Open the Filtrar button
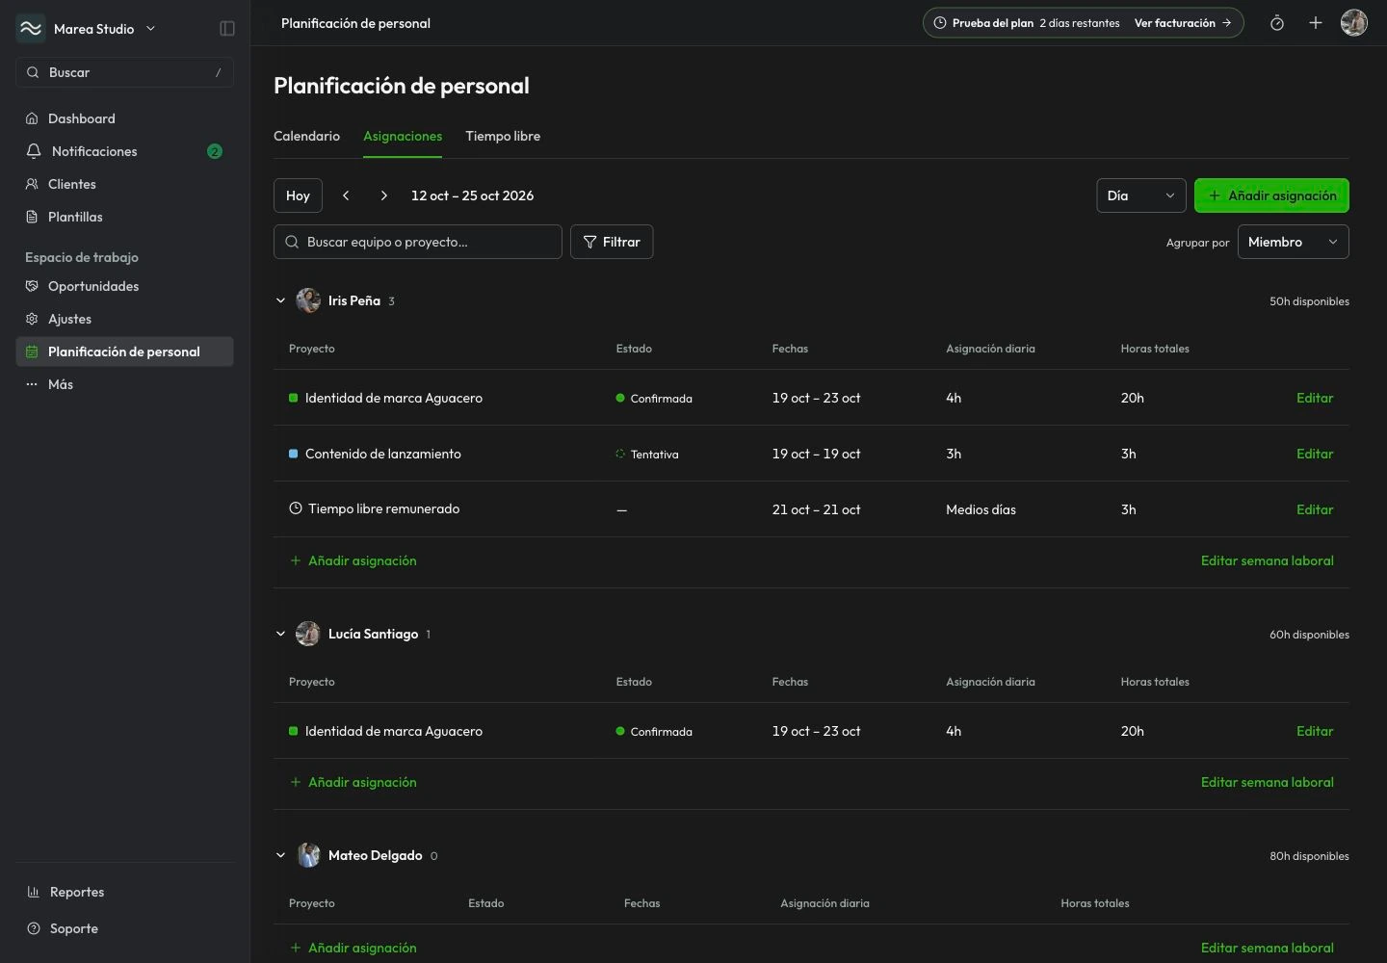1387x963 pixels. (612, 242)
